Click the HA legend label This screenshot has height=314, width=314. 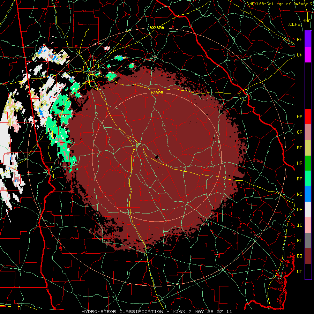pos(300,117)
